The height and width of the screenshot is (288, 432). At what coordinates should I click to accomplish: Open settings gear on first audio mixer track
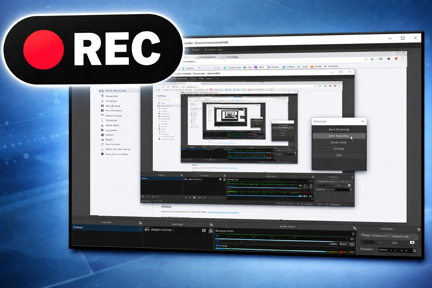(x=353, y=234)
